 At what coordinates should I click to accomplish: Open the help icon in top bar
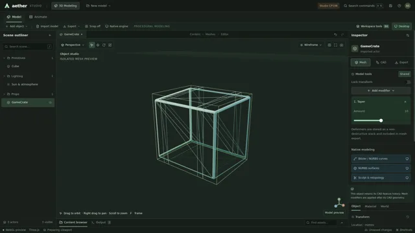(399, 6)
